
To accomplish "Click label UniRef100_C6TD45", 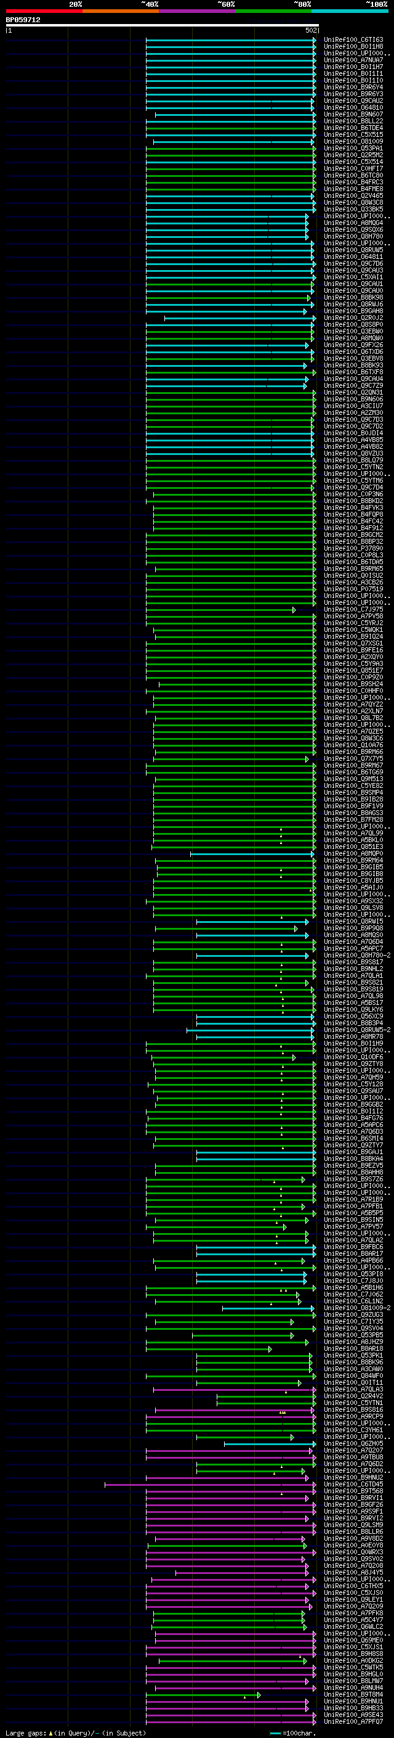I will point(353,1485).
